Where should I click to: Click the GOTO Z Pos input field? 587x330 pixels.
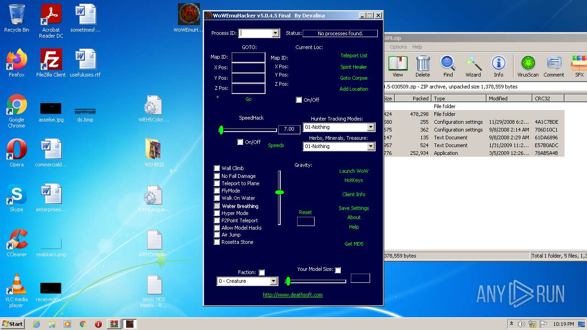click(x=248, y=88)
